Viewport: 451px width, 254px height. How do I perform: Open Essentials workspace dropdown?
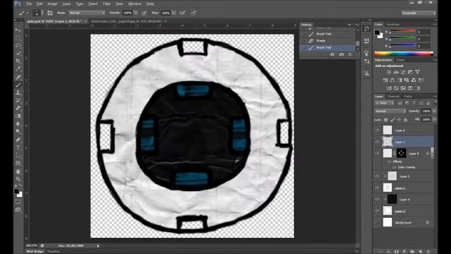(x=419, y=13)
